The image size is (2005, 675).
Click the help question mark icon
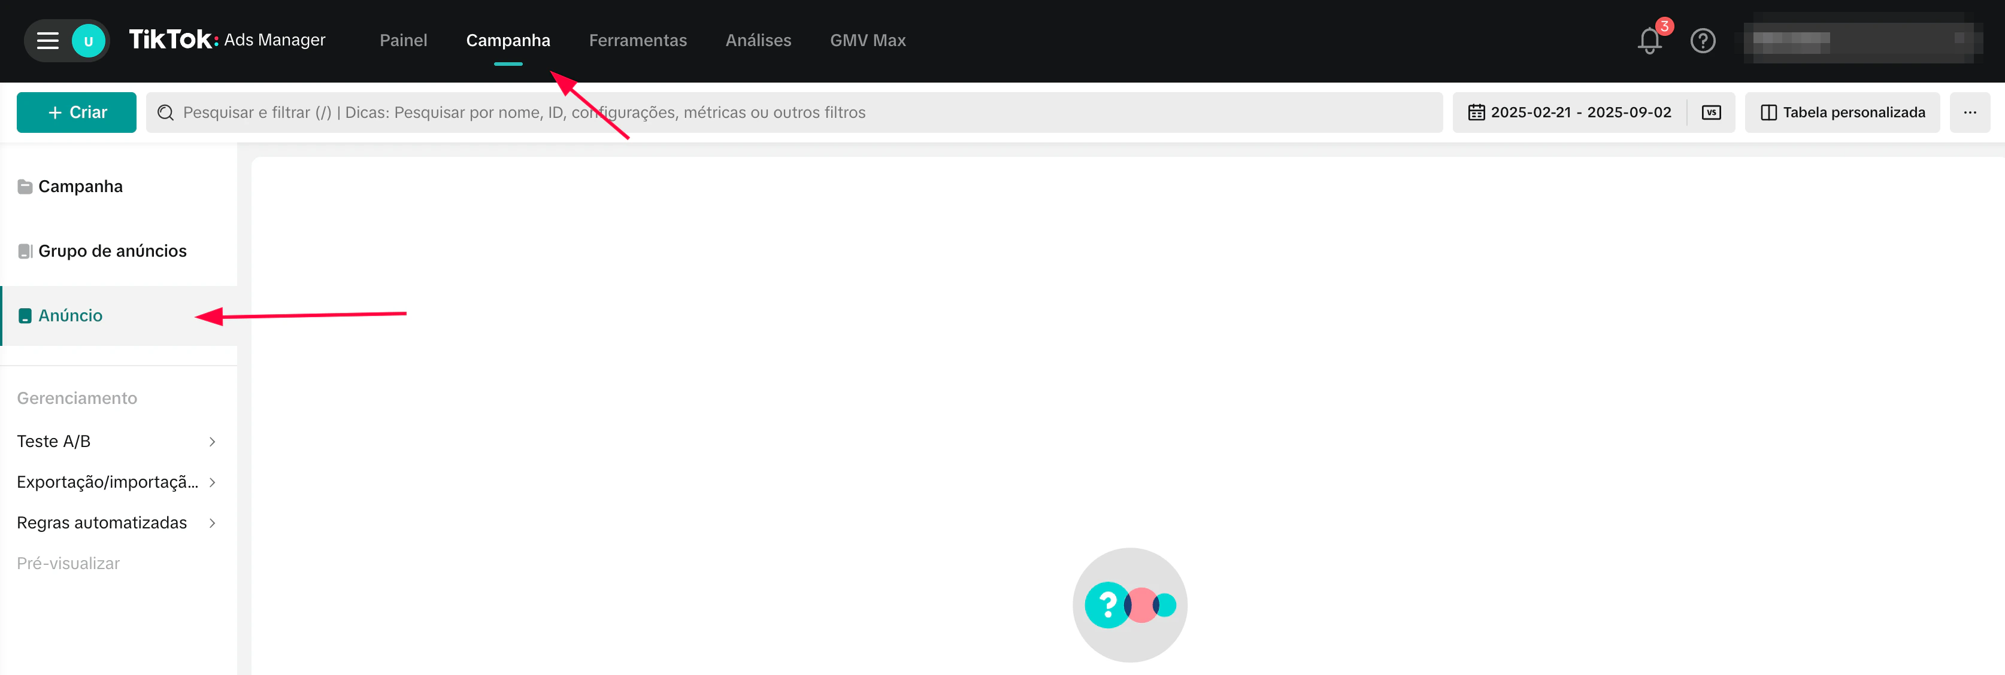click(x=1702, y=41)
